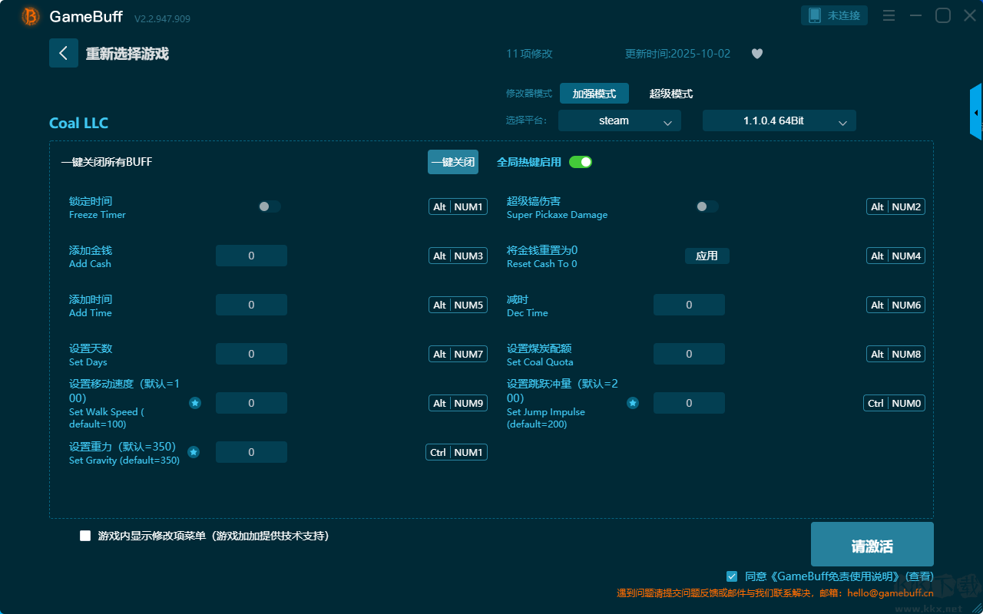983x614 pixels.
Task: Click the Set Jump Impulse input field
Action: tap(689, 403)
